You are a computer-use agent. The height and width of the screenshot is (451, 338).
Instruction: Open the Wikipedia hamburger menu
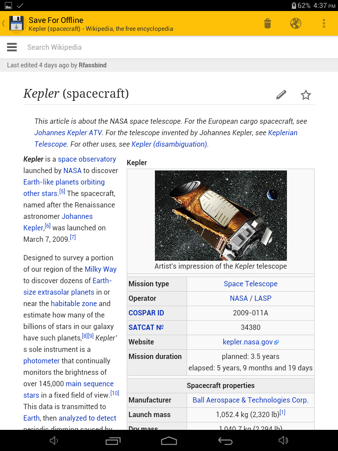click(12, 47)
